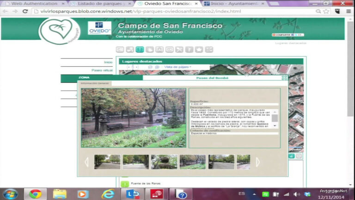355x200 pixels.
Task: Show next photos with the right arrow
Action: point(257,162)
